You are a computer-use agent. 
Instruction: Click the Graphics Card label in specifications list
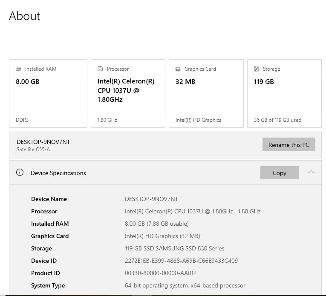[50, 236]
